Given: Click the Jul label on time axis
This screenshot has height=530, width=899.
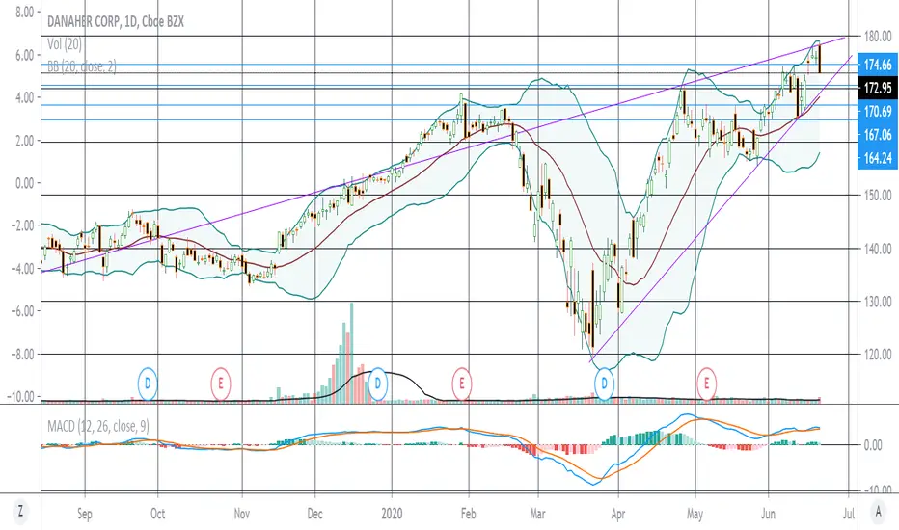Looking at the screenshot, I should point(849,514).
